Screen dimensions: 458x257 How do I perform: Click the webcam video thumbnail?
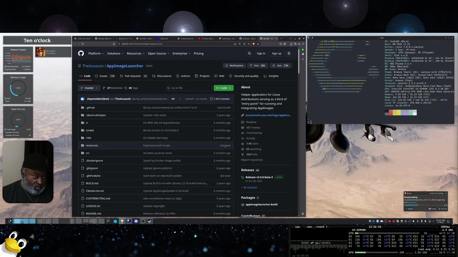tap(28, 172)
